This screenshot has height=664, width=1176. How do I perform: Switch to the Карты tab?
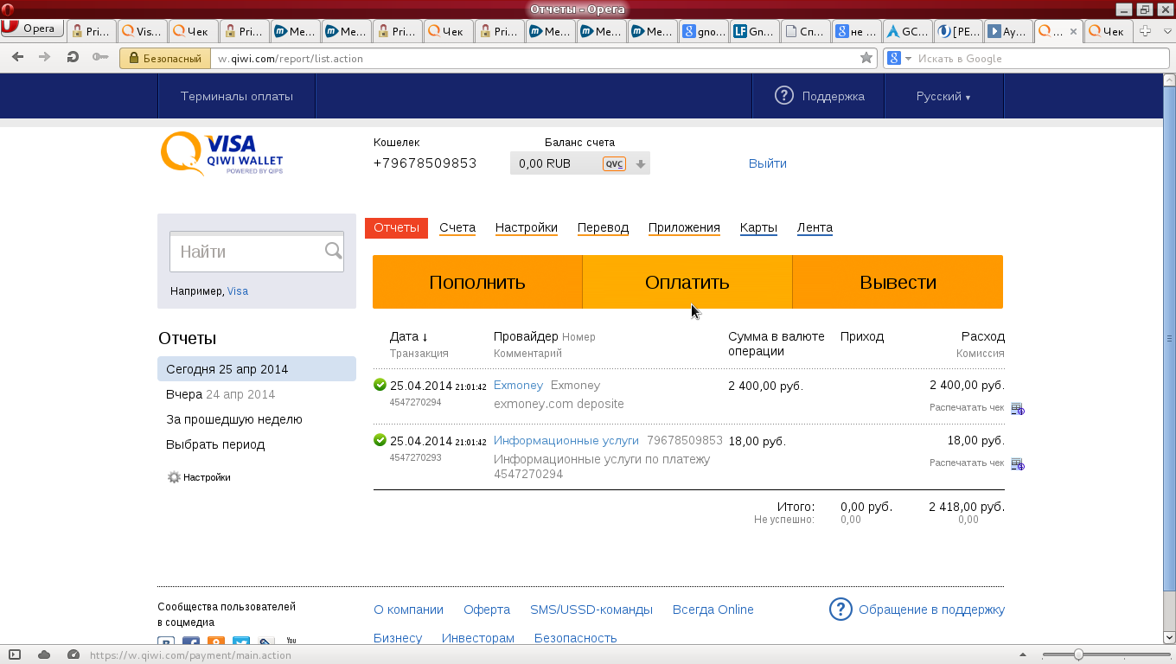(x=758, y=228)
